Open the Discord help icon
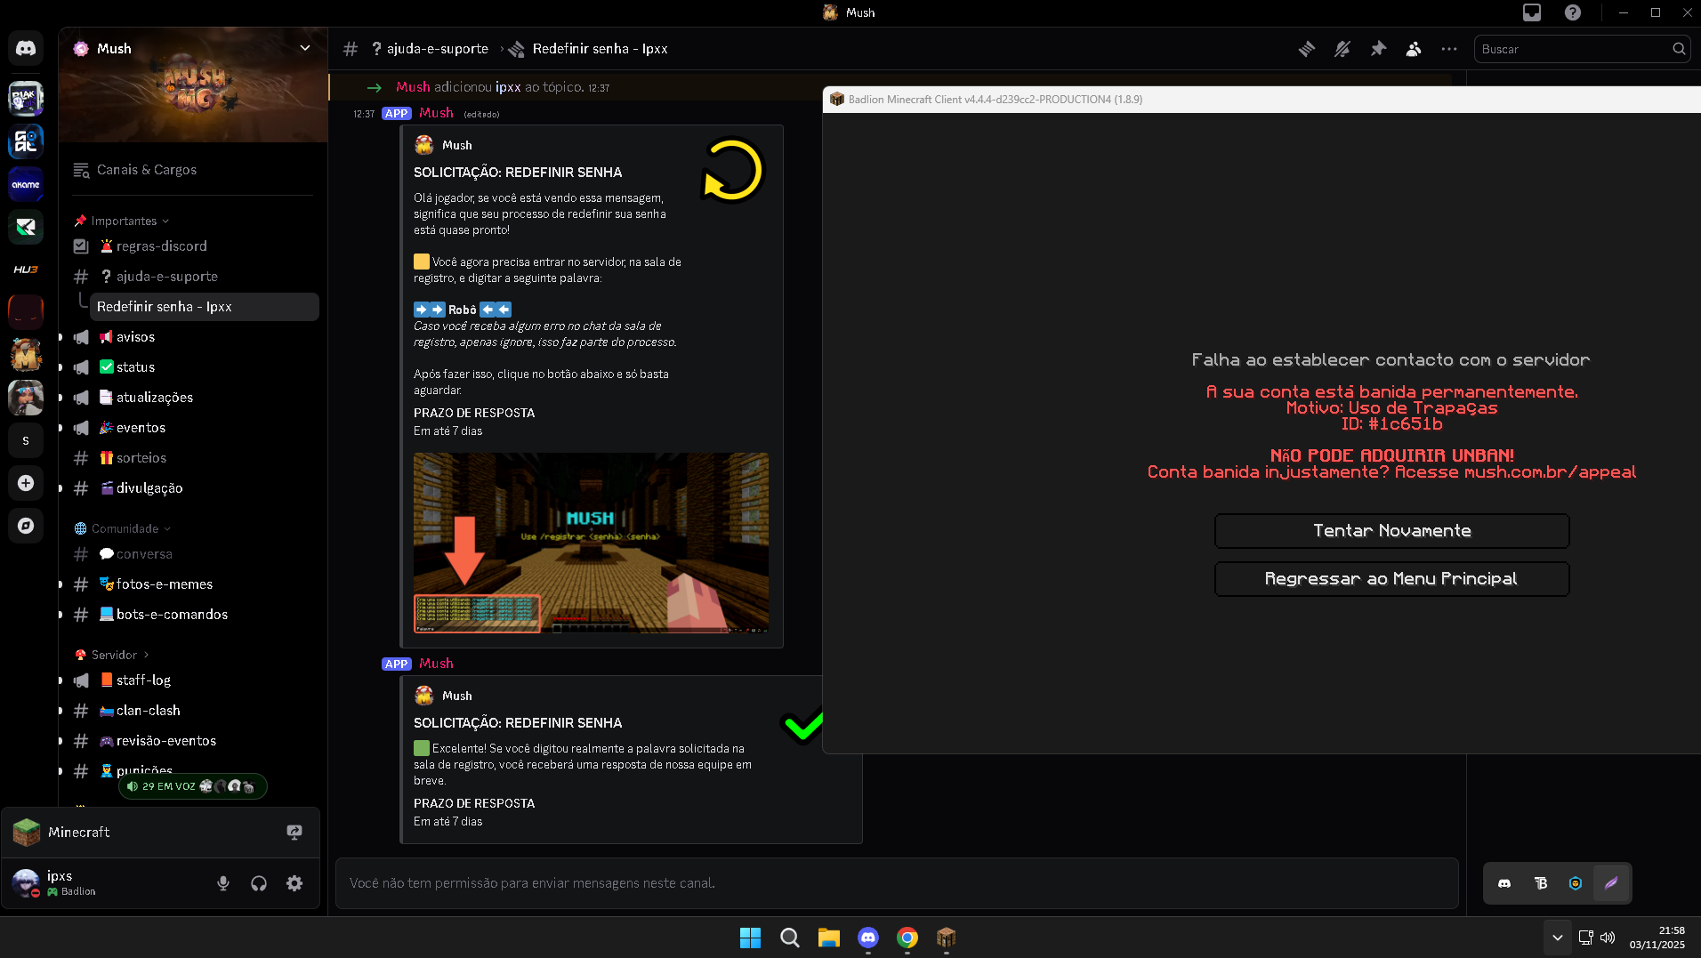The width and height of the screenshot is (1701, 958). (x=1573, y=12)
